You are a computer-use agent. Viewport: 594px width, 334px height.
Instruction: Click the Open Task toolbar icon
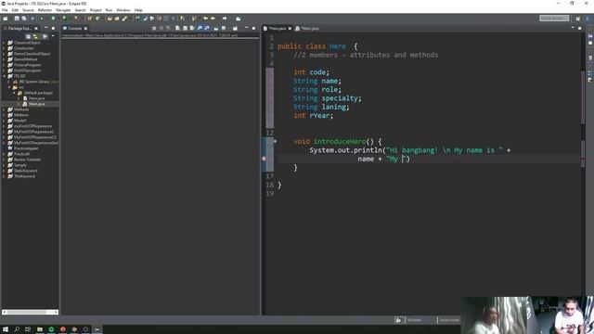tap(117, 19)
